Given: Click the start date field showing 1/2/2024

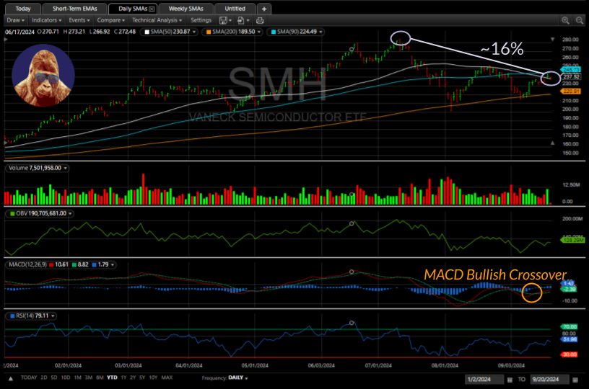Looking at the screenshot, I should pyautogui.click(x=487, y=378).
